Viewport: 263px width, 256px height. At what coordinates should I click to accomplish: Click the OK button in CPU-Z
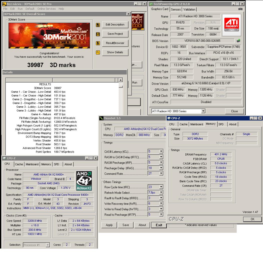coord(252,219)
